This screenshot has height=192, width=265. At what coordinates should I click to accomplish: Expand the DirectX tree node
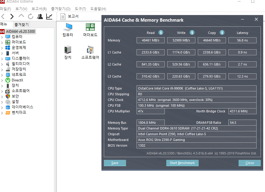coord(2,80)
